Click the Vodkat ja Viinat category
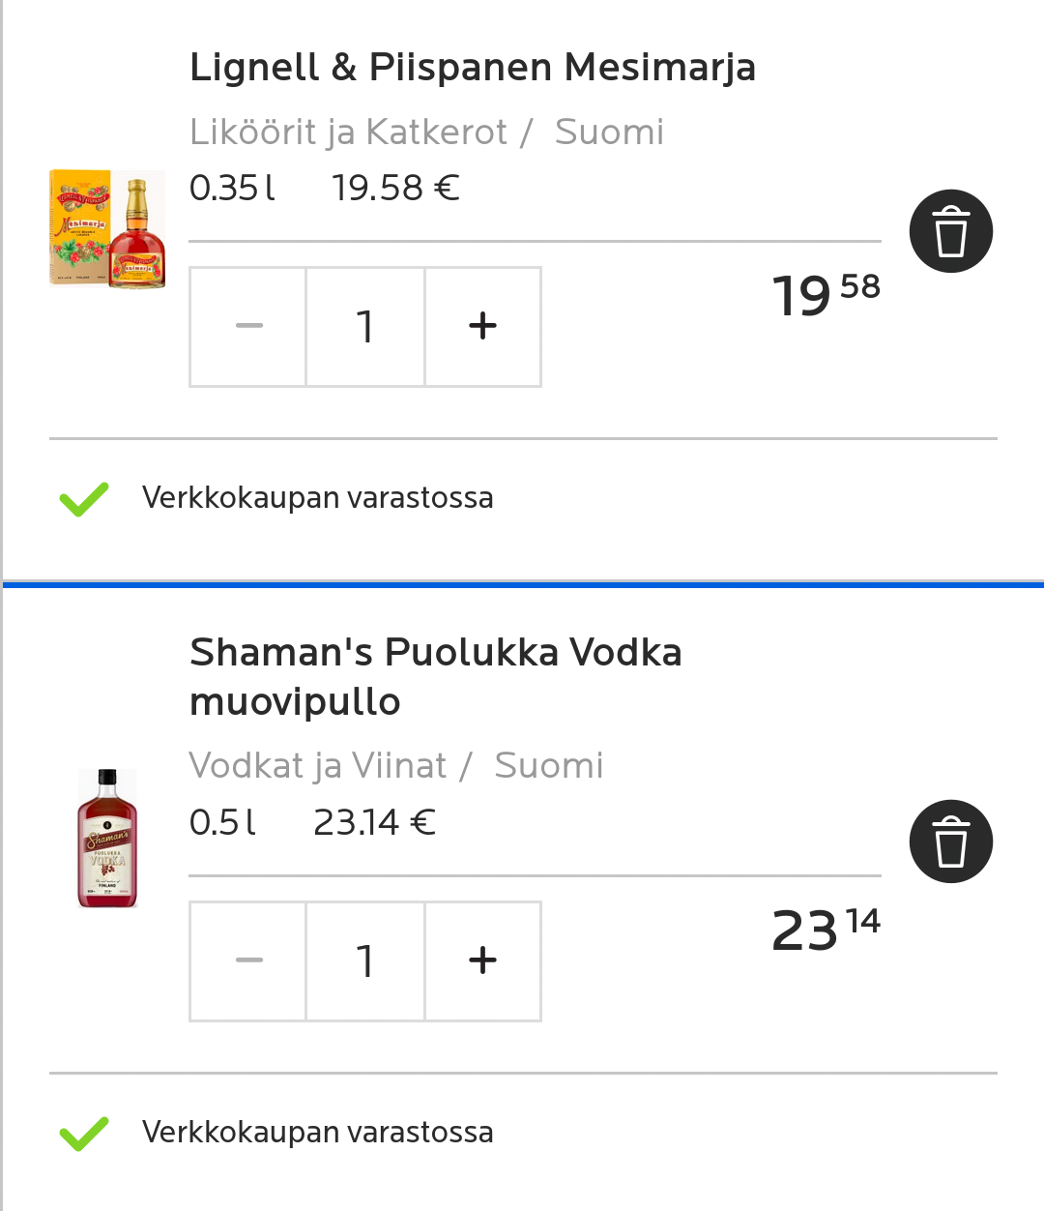Screen dimensions: 1044x1211 [318, 765]
